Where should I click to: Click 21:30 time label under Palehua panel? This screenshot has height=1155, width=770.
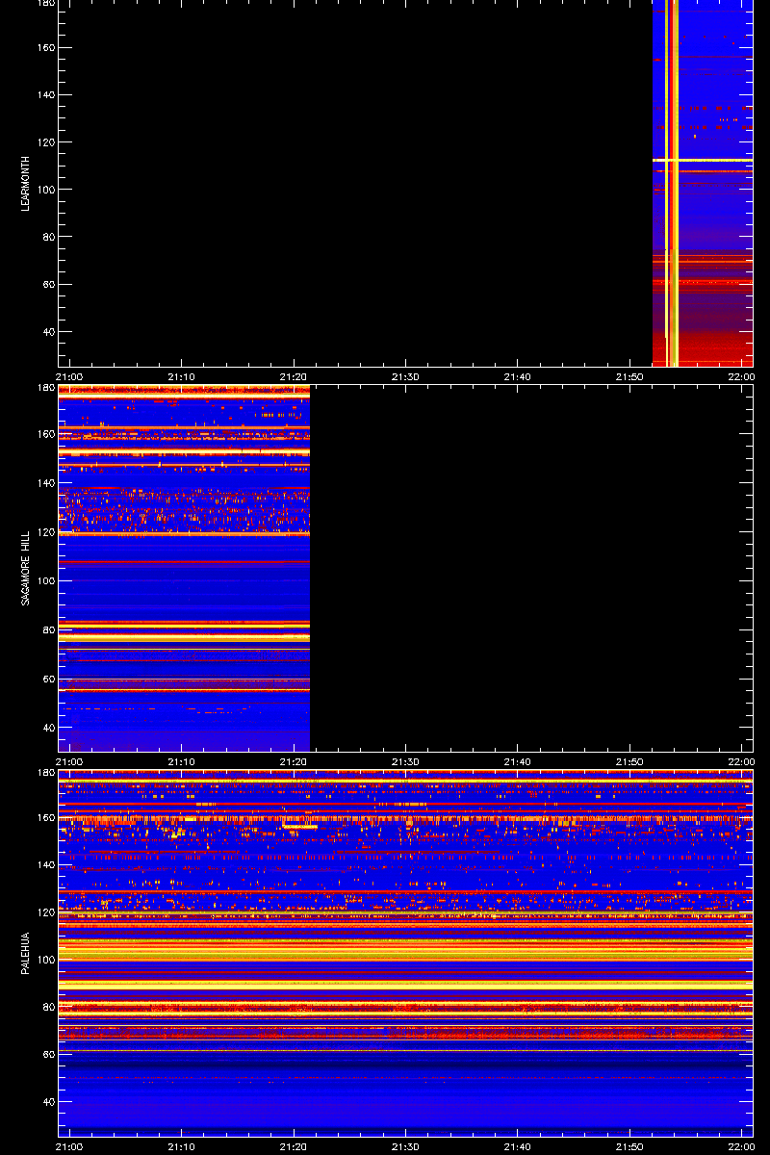click(x=405, y=1146)
